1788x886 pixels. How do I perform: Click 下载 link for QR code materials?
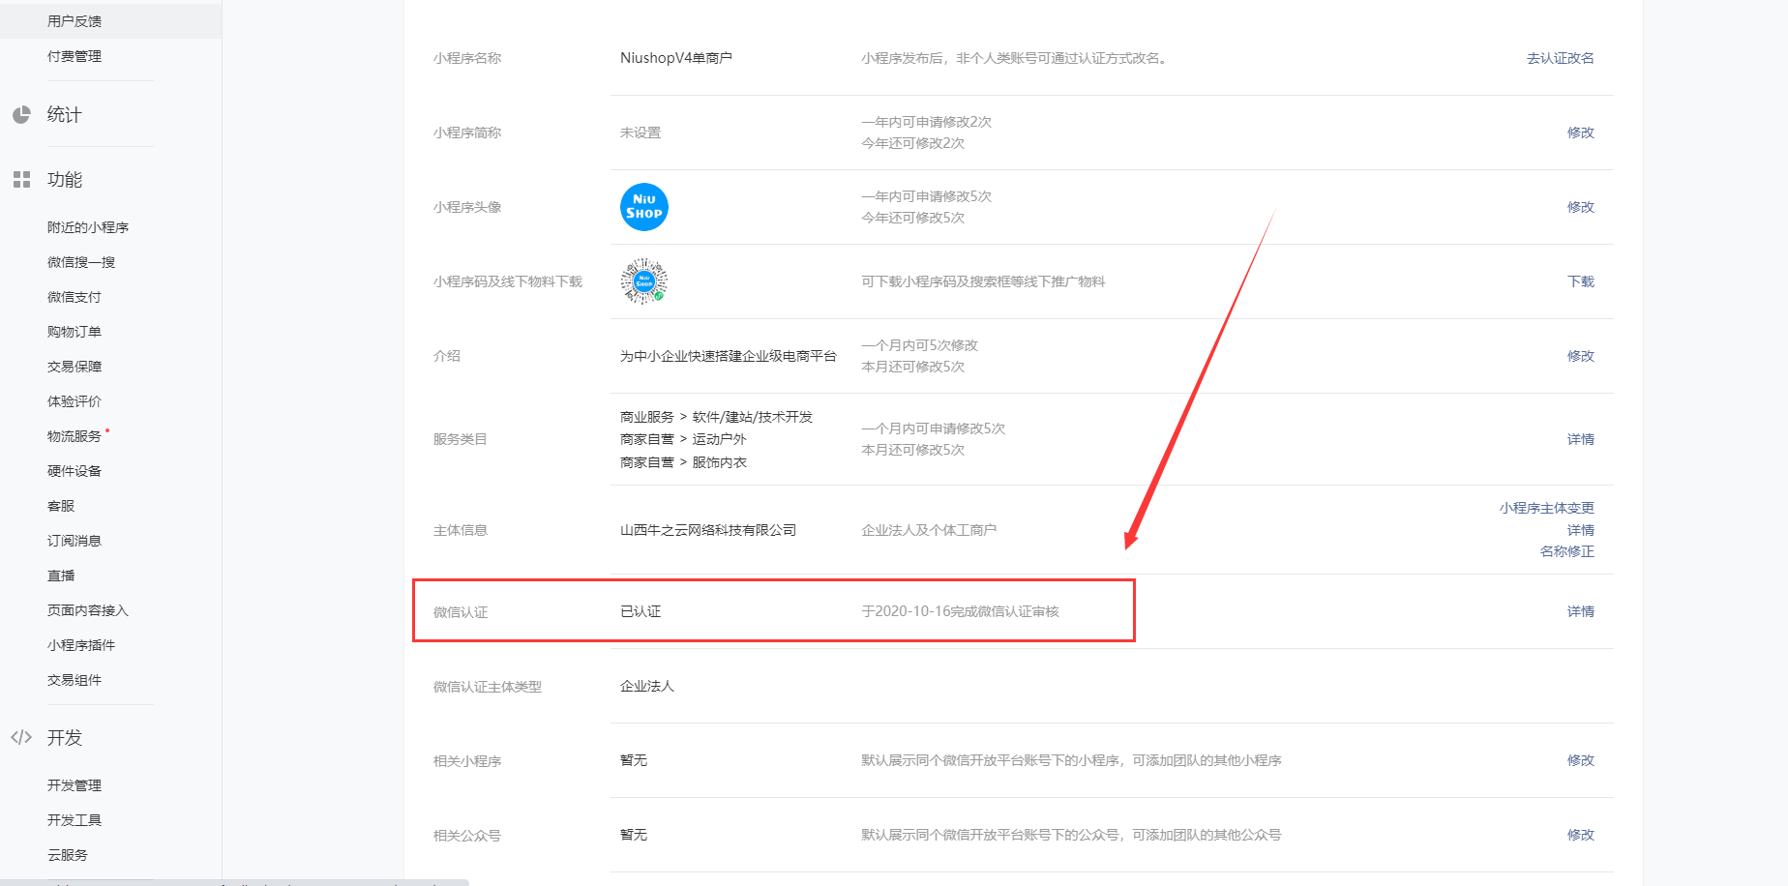coord(1580,281)
